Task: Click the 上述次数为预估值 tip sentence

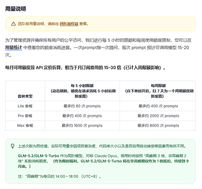Action: pyautogui.click(x=102, y=146)
